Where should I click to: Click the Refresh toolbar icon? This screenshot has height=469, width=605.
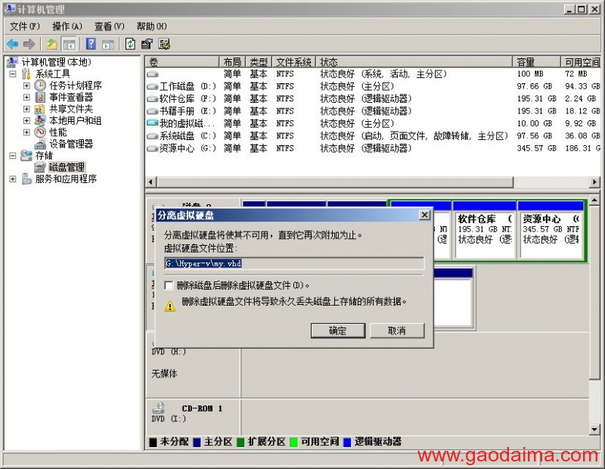130,44
